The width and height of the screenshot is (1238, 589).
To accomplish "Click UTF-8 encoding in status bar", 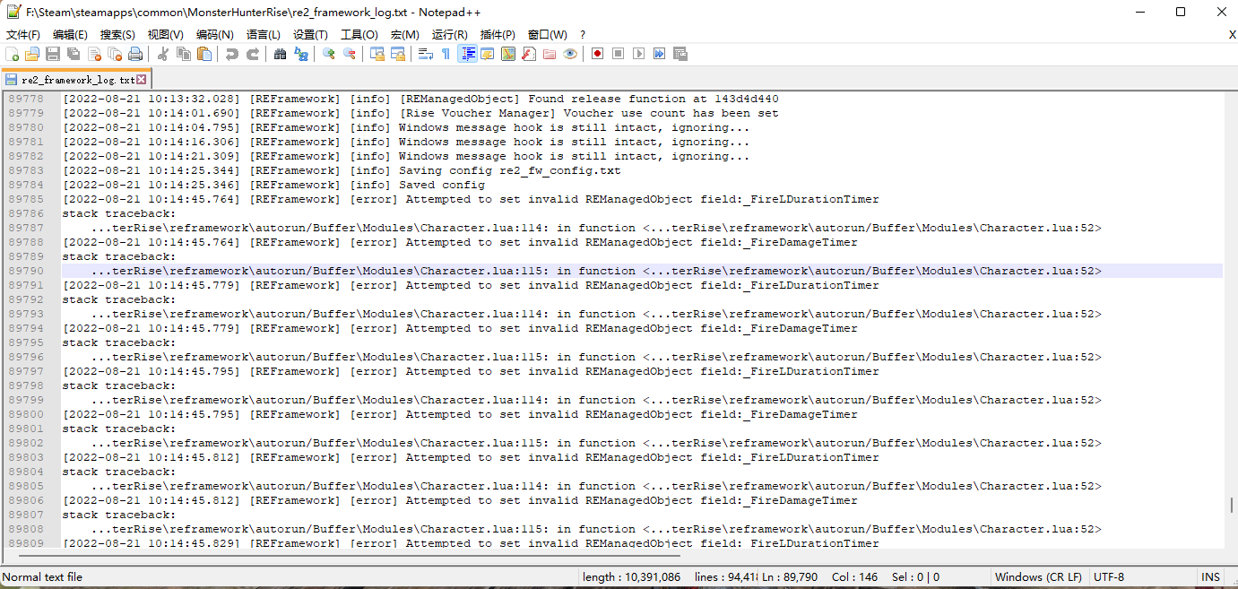I will pos(1109,576).
